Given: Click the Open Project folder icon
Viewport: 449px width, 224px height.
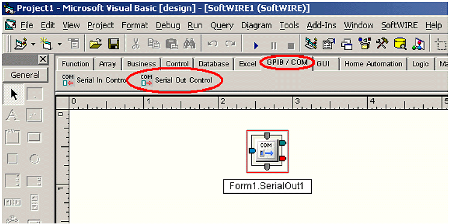Looking at the screenshot, I should point(96,45).
